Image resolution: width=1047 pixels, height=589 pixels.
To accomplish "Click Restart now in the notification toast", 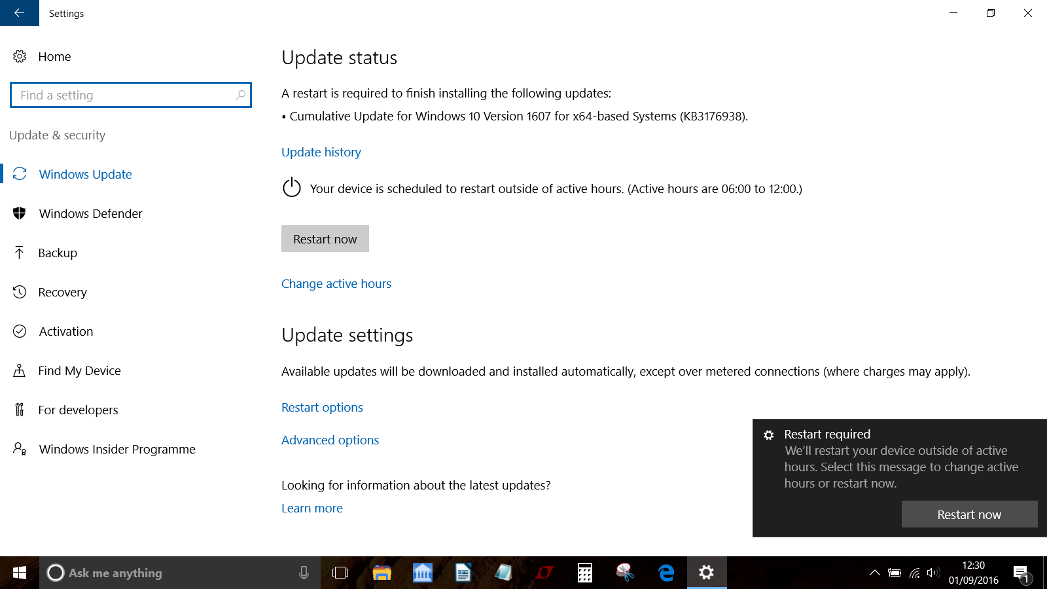I will click(x=969, y=514).
